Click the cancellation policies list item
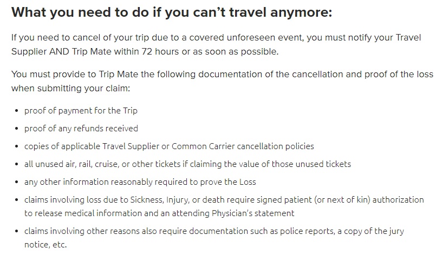This screenshot has height=255, width=442. (169, 146)
